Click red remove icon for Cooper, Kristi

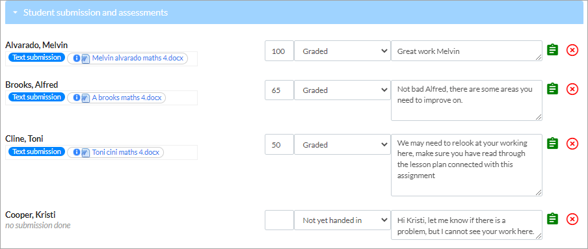pyautogui.click(x=572, y=219)
